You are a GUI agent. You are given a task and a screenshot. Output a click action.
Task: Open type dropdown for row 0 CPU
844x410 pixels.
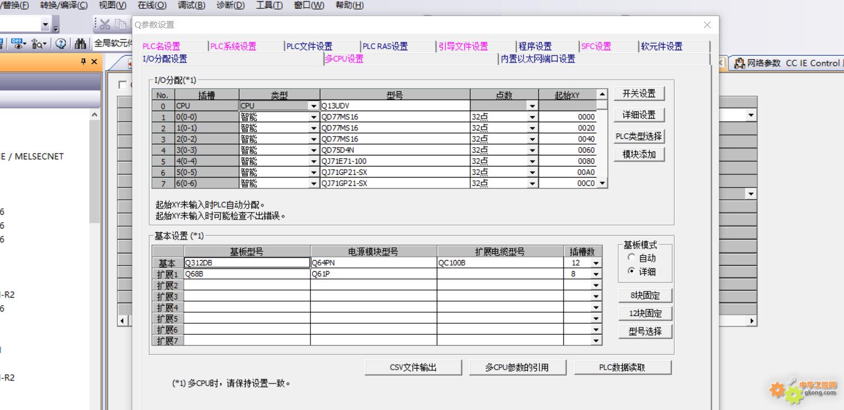(314, 106)
